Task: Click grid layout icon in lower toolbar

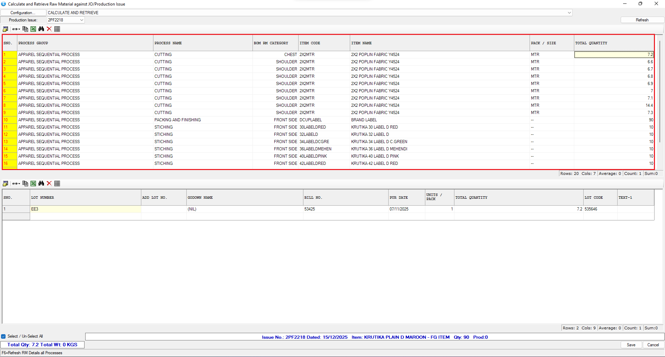Action: (57, 184)
